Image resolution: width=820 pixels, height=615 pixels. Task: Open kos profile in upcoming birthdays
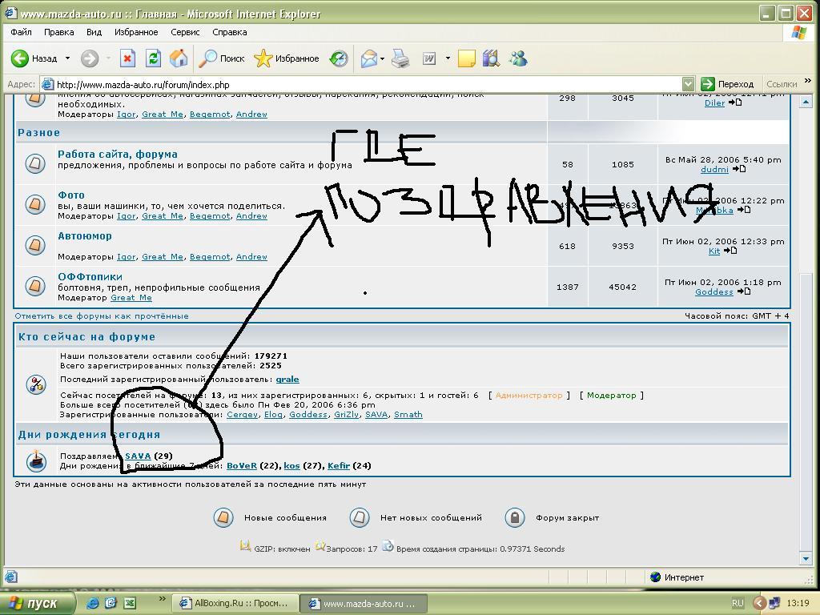pos(291,465)
